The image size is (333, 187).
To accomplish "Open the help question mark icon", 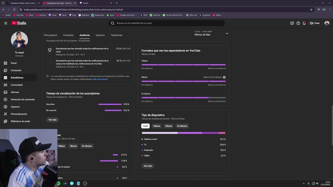I will pos(298,23).
